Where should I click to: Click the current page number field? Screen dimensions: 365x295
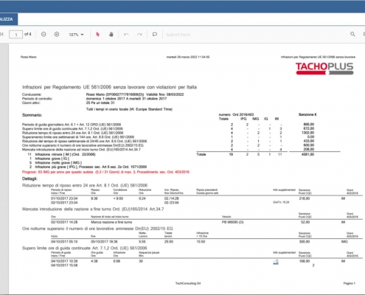click(x=15, y=35)
